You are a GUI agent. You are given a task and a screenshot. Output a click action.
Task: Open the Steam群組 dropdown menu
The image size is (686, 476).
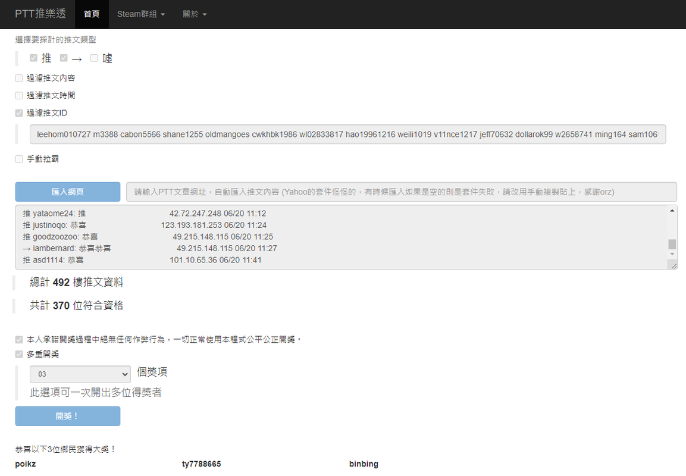coord(141,14)
